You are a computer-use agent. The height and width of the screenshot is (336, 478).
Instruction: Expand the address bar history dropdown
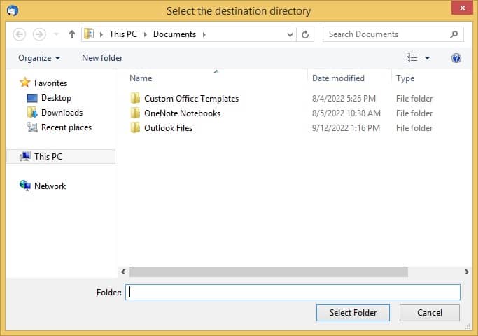[x=290, y=34]
